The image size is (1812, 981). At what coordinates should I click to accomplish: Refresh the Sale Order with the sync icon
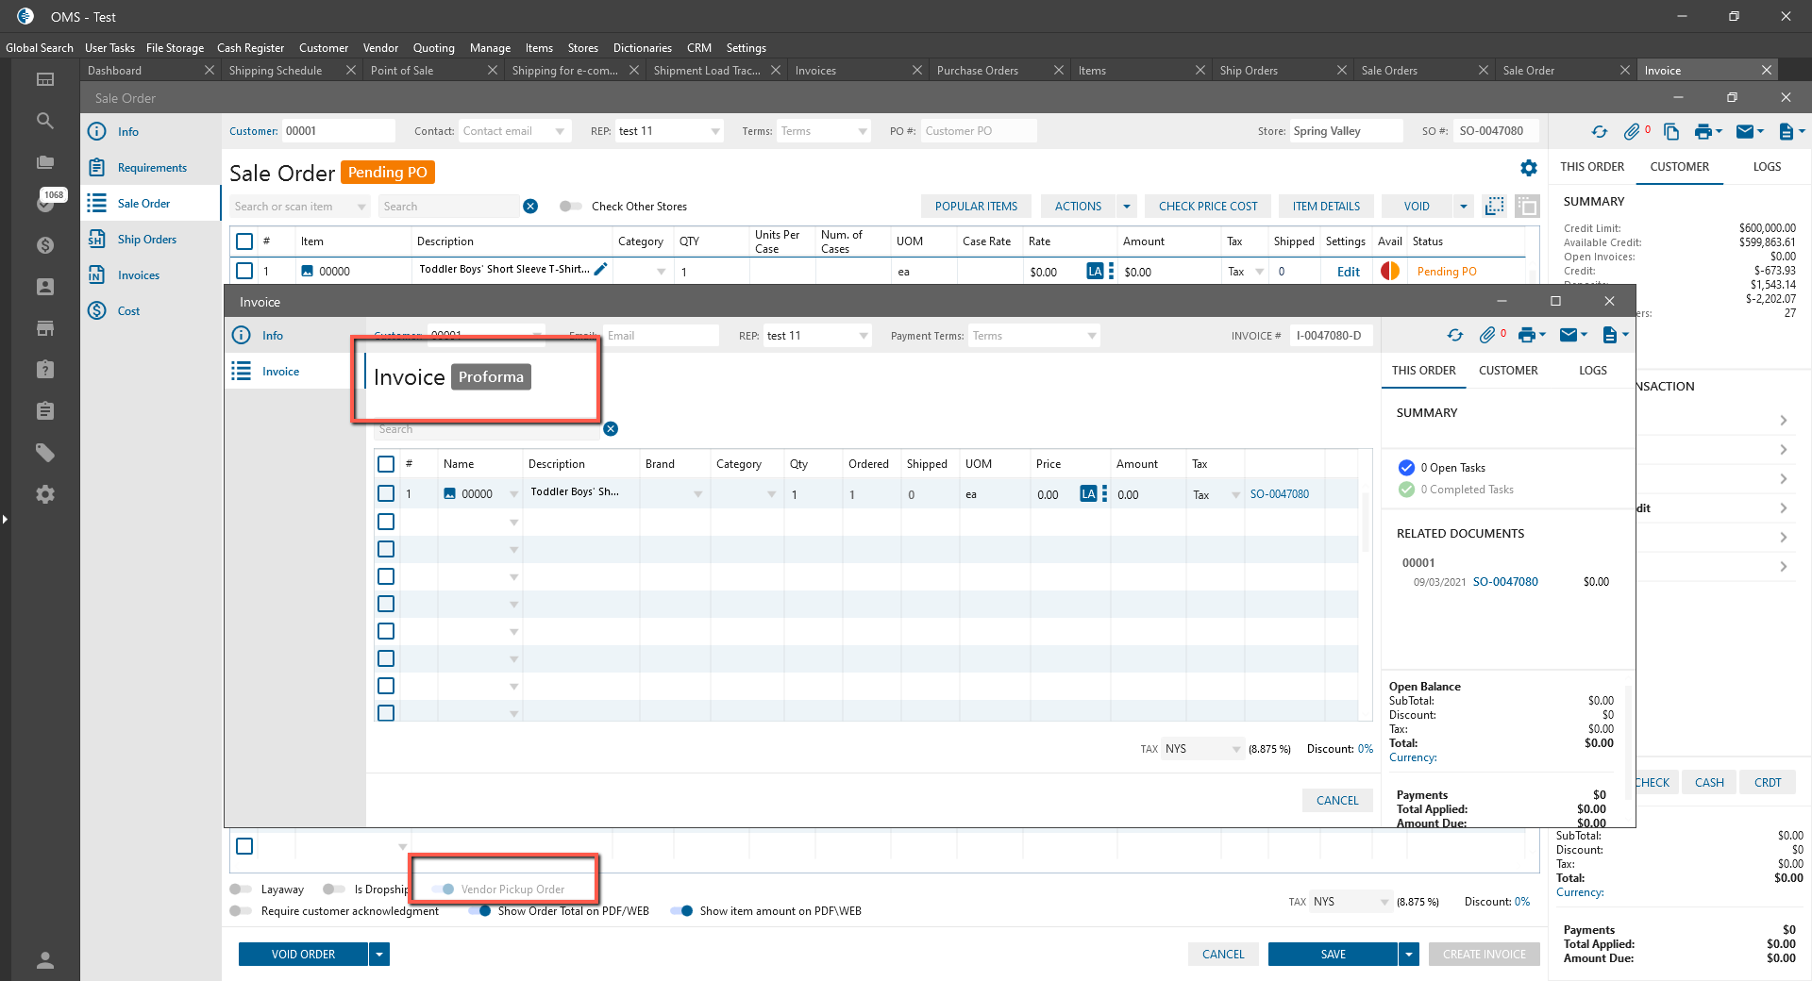[x=1600, y=132]
